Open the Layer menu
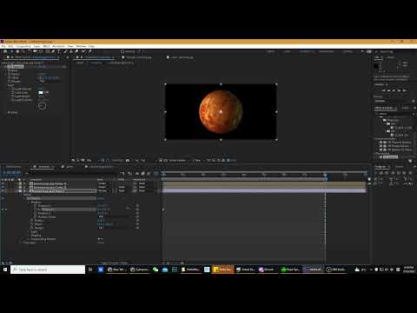 pyautogui.click(x=37, y=46)
